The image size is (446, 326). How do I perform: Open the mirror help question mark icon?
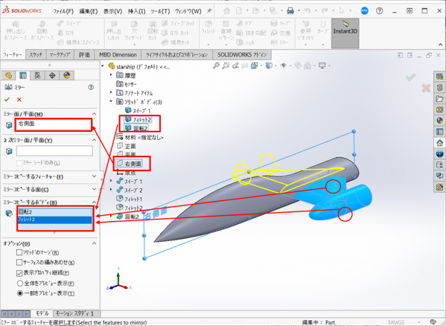click(91, 87)
